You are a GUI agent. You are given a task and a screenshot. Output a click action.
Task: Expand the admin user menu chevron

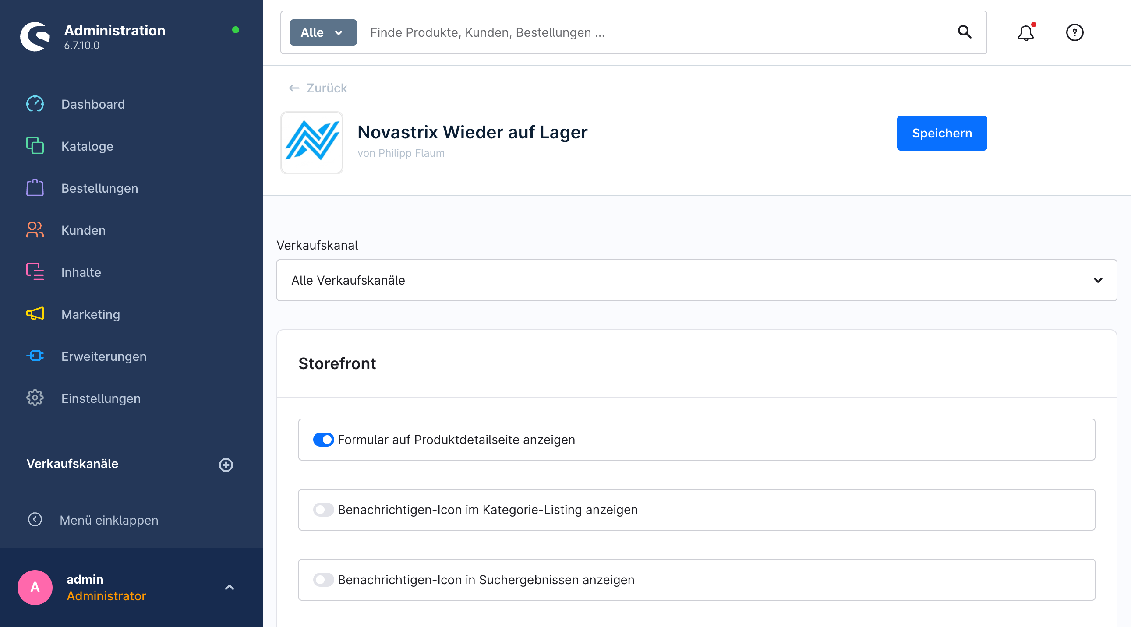(230, 588)
